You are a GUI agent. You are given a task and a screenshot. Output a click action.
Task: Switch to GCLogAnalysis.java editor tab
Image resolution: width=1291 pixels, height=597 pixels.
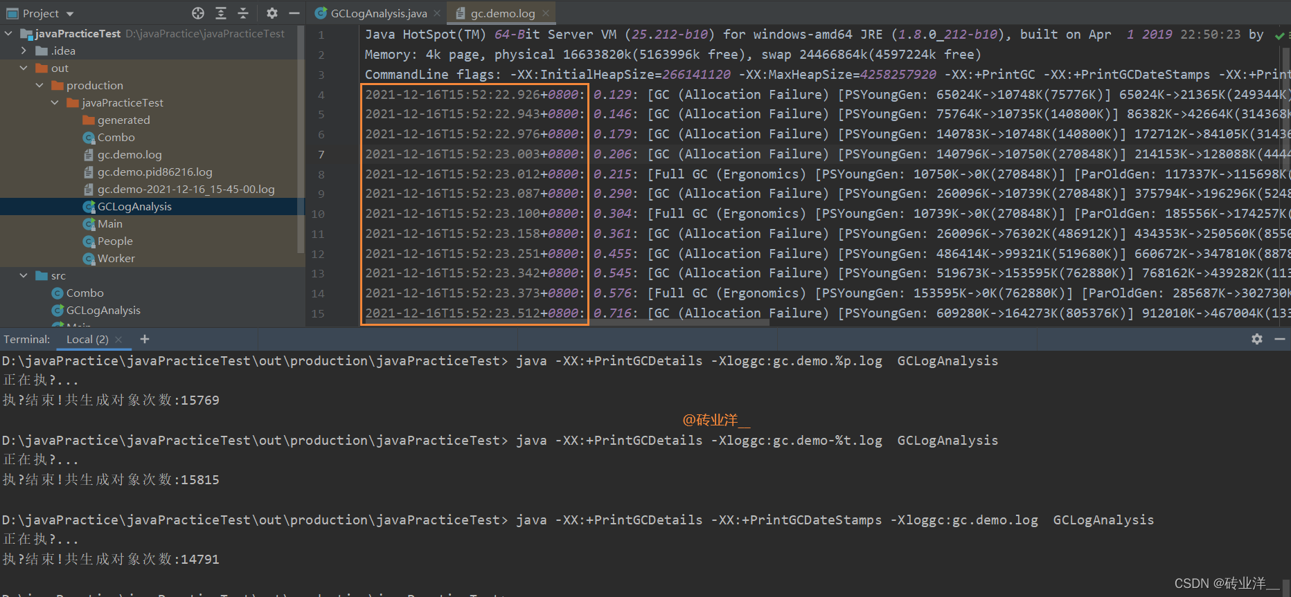coord(378,13)
